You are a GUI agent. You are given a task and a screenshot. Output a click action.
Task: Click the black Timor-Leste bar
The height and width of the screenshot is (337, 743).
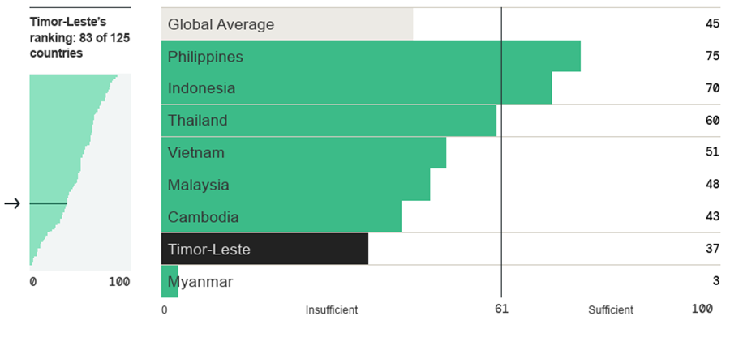coord(264,250)
